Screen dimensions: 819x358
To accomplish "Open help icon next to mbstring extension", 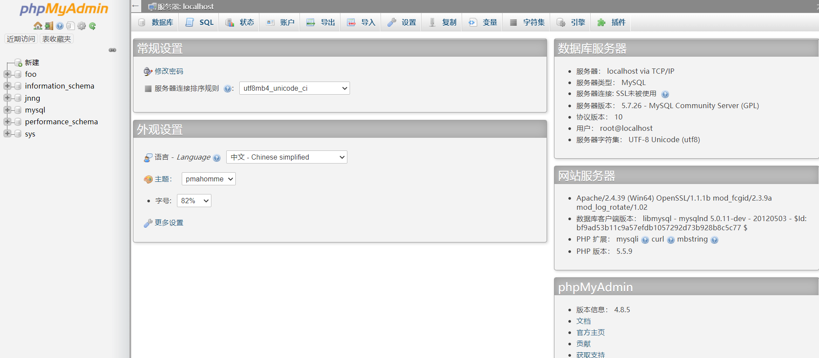I will 714,240.
